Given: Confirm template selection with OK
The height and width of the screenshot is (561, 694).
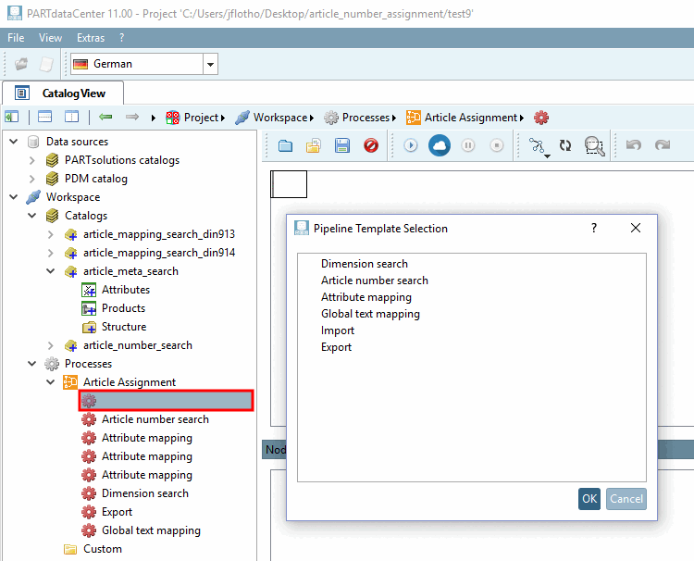Looking at the screenshot, I should click(589, 499).
